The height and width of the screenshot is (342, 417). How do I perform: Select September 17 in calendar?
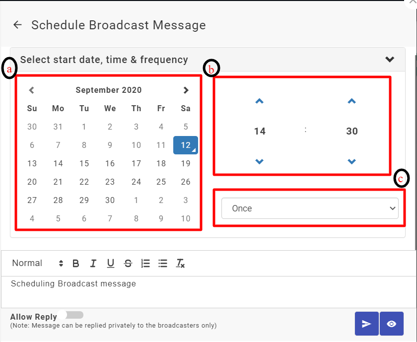pyautogui.click(x=136, y=163)
